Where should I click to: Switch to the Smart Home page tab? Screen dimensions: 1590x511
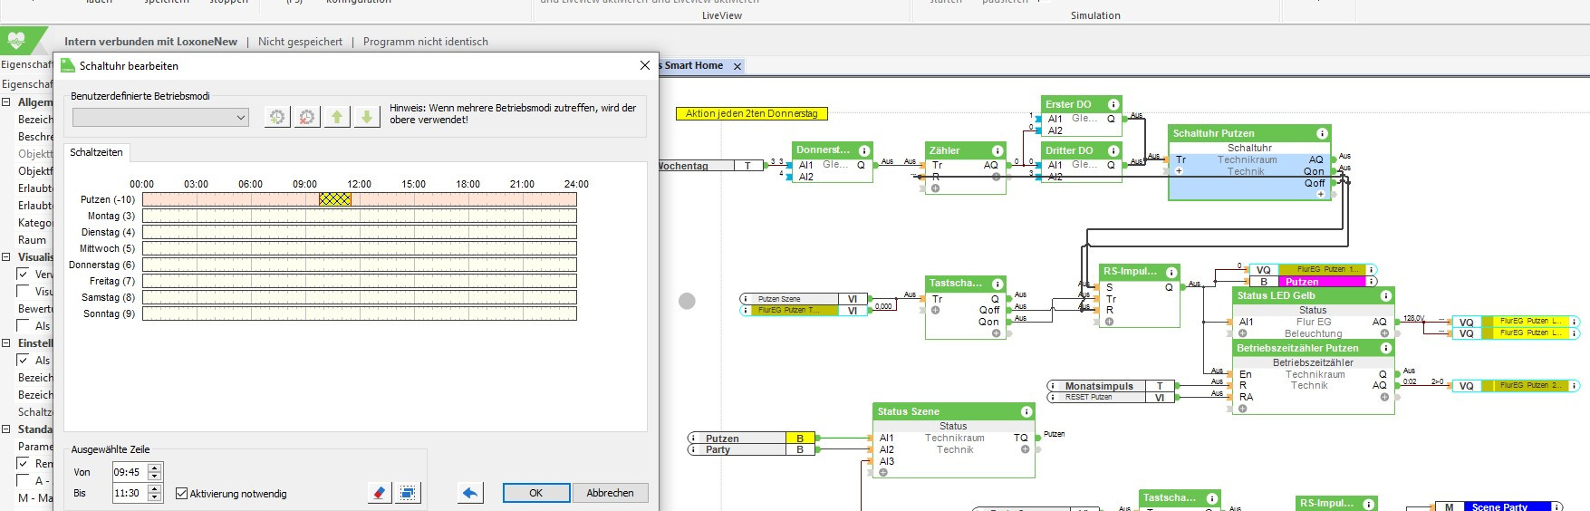point(694,65)
